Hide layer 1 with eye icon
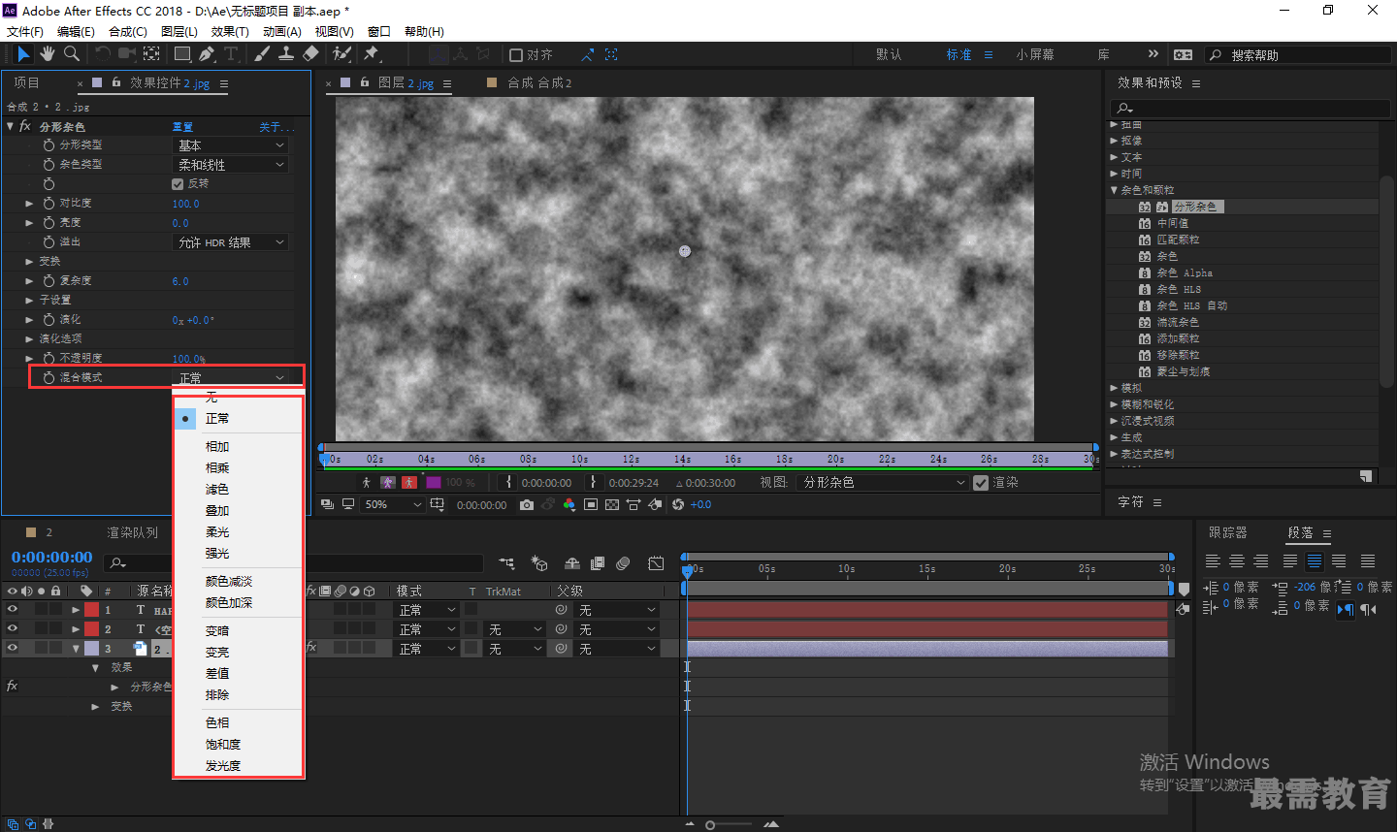Viewport: 1397px width, 832px height. point(13,610)
